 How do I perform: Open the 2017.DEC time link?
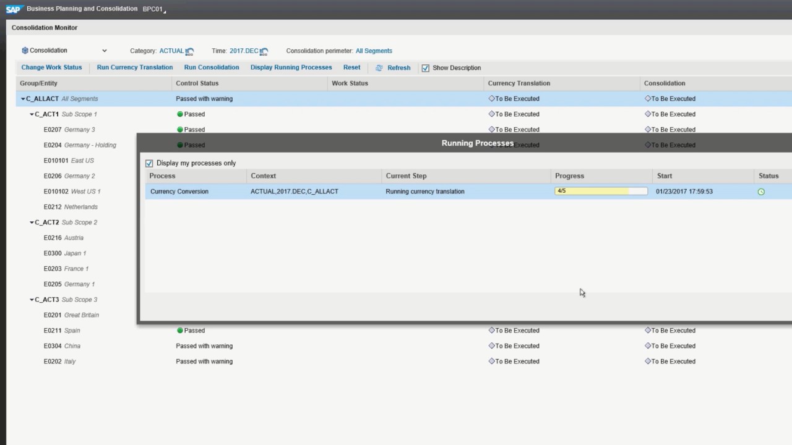click(244, 51)
